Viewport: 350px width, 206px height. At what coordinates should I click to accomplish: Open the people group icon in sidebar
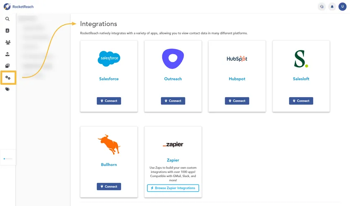(x=8, y=42)
